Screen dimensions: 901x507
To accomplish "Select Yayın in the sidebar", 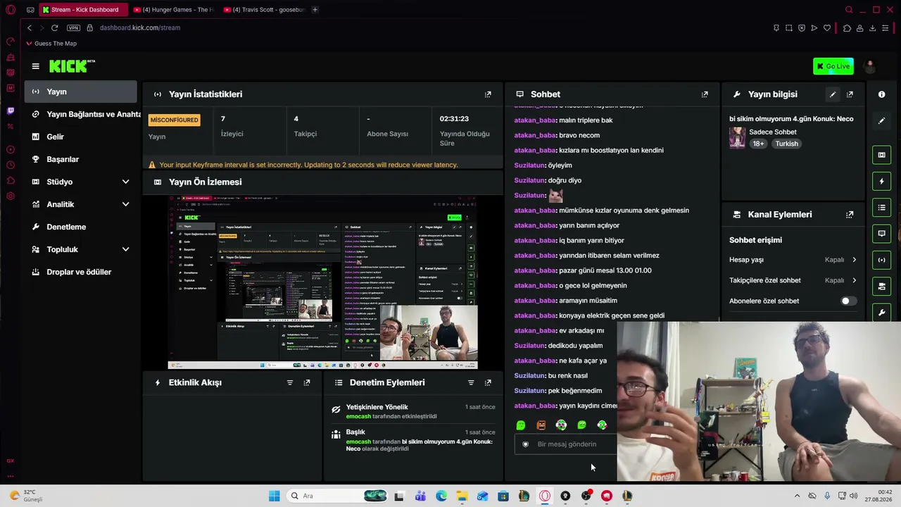I will (x=81, y=92).
